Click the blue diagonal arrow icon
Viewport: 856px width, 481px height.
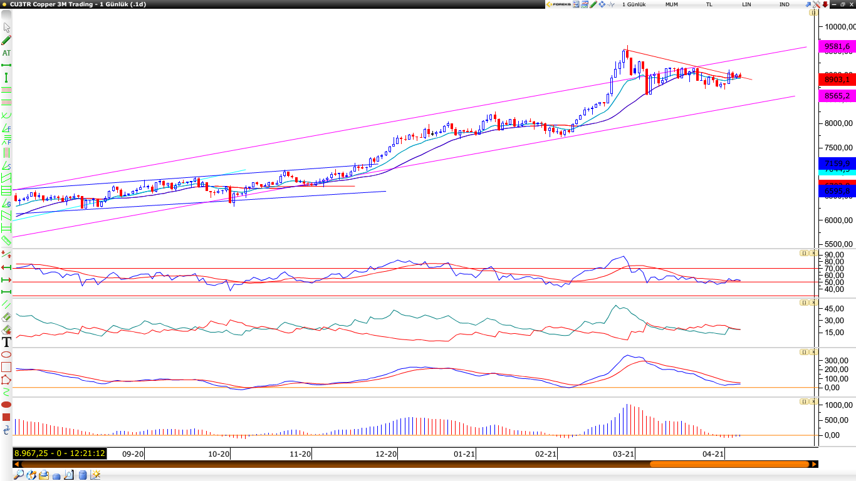click(808, 4)
